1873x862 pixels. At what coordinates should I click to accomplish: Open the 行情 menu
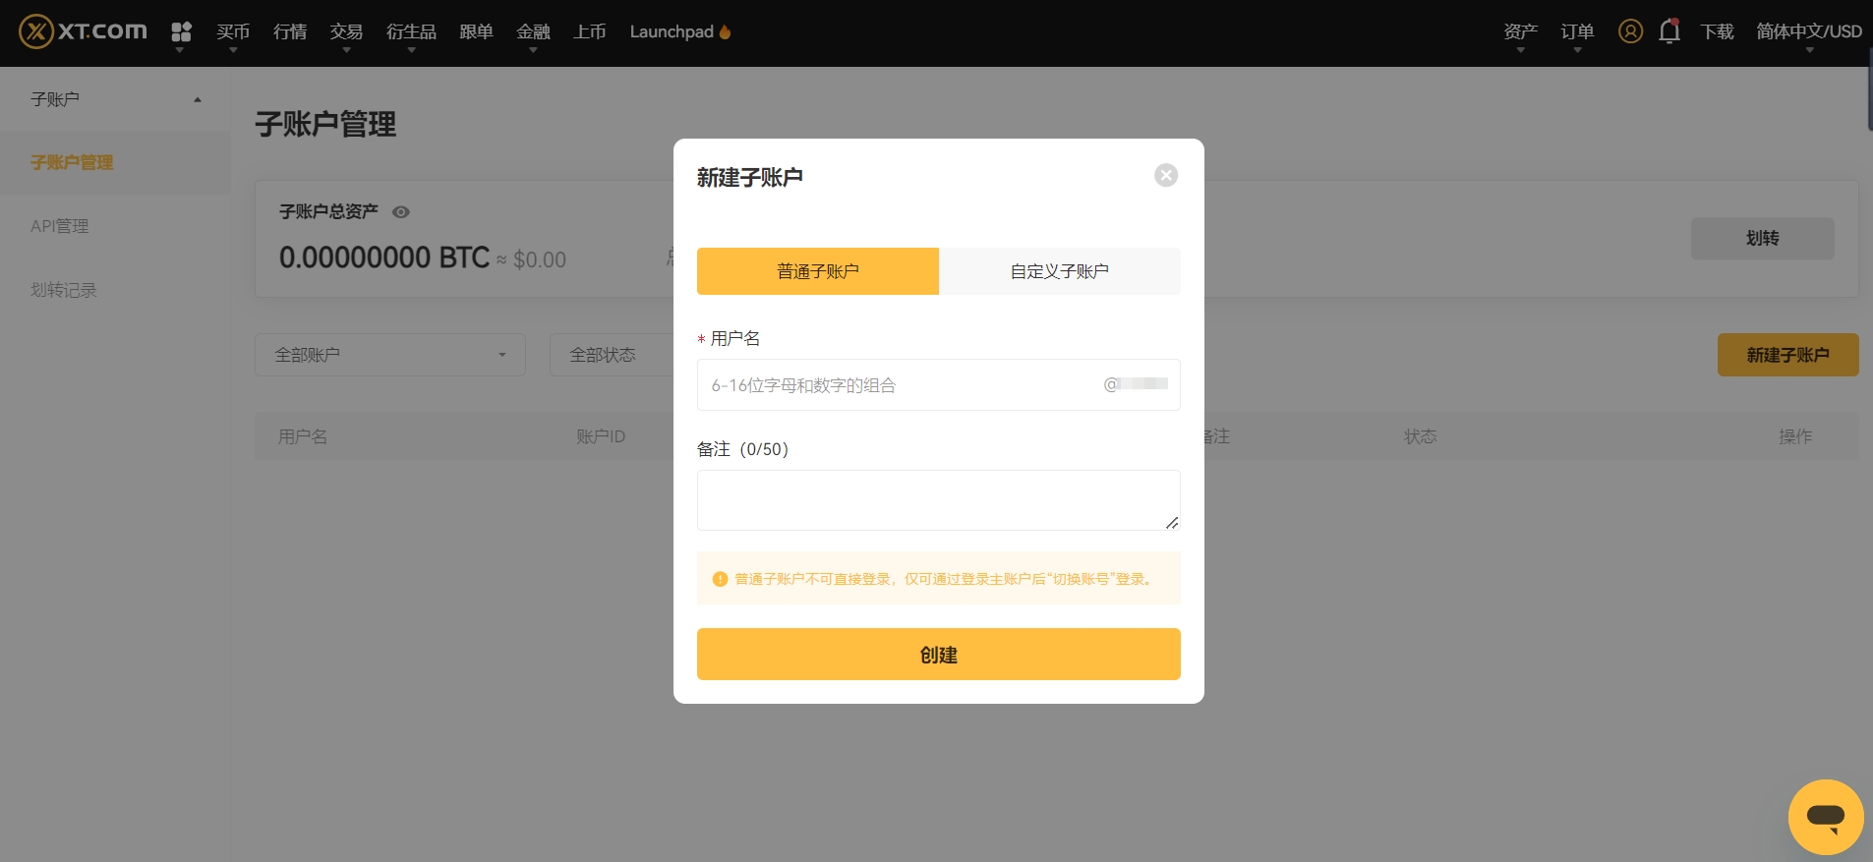(290, 31)
